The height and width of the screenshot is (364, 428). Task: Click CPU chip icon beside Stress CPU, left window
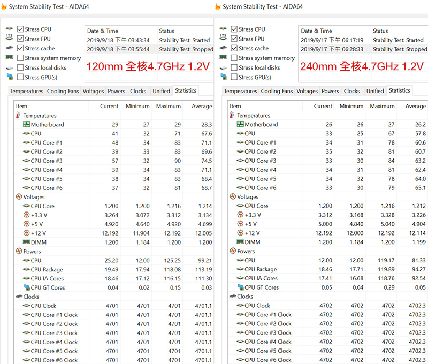(x=9, y=28)
